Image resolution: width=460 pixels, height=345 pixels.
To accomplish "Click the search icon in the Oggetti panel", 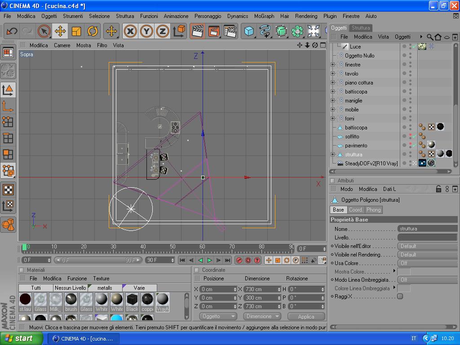I will tap(430, 37).
